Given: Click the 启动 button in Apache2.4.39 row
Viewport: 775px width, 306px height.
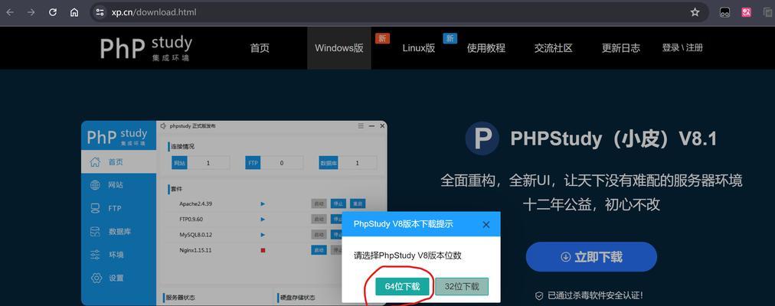Looking at the screenshot, I should tap(319, 203).
